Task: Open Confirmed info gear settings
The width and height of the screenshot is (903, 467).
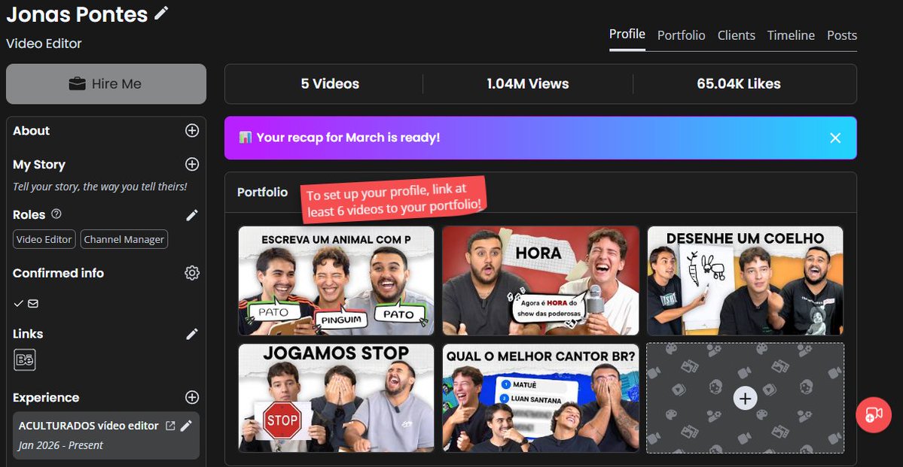Action: coord(192,273)
